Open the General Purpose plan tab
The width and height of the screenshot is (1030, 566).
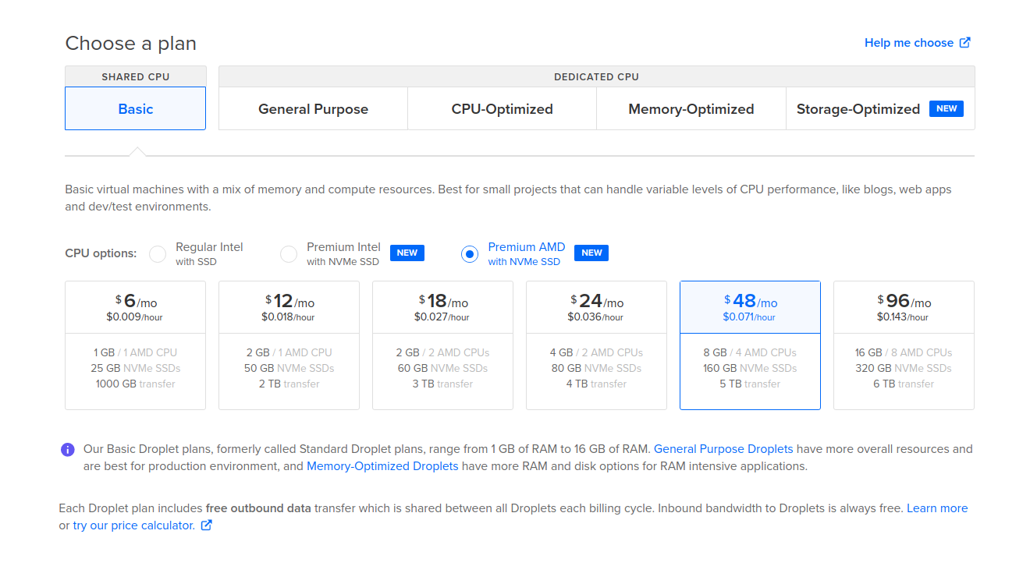[x=313, y=109]
